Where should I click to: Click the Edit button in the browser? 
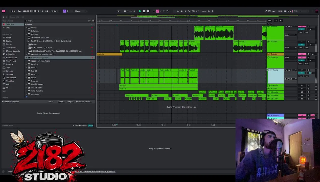(x=91, y=21)
